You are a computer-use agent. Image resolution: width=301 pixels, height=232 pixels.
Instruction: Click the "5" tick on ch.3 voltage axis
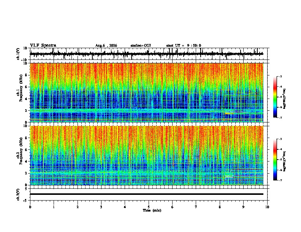26,189
